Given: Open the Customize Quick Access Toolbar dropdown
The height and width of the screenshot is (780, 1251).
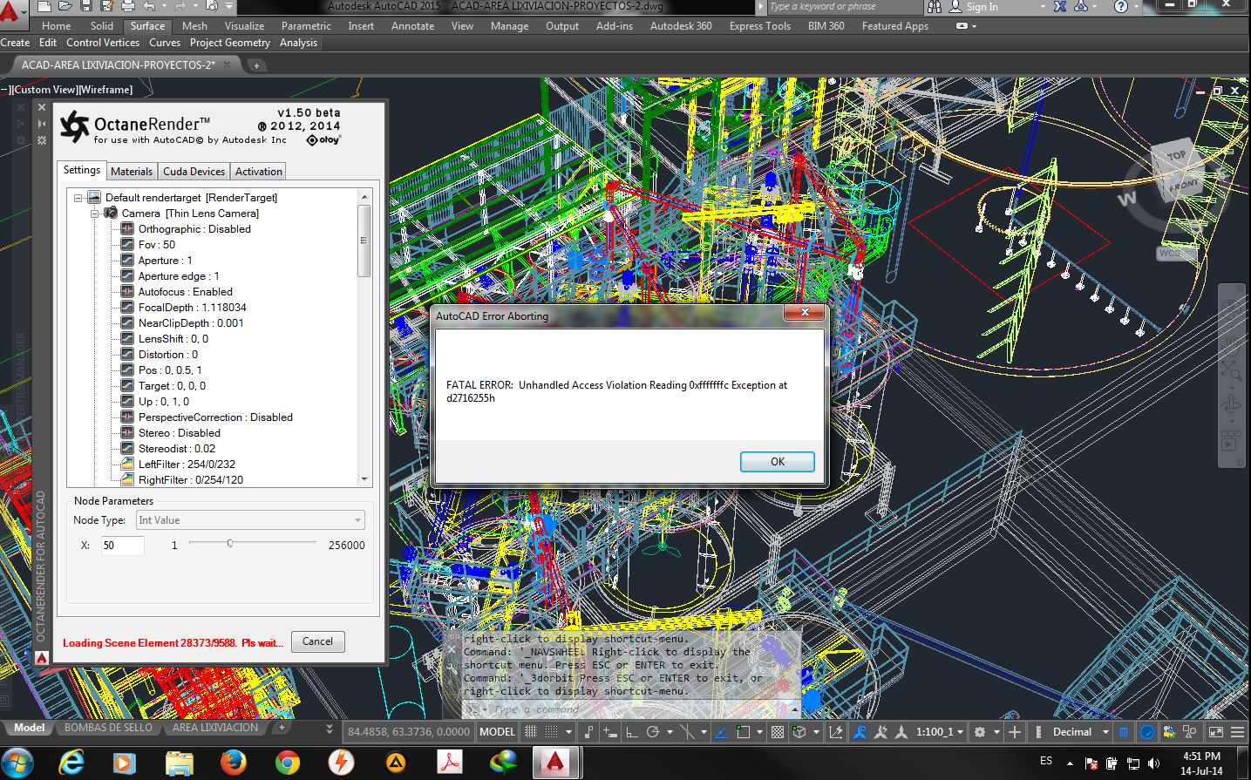Looking at the screenshot, I should pos(229,6).
